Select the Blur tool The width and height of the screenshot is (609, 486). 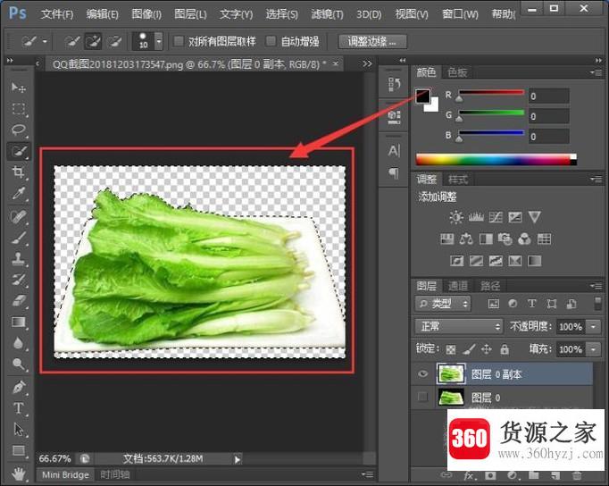[18, 343]
